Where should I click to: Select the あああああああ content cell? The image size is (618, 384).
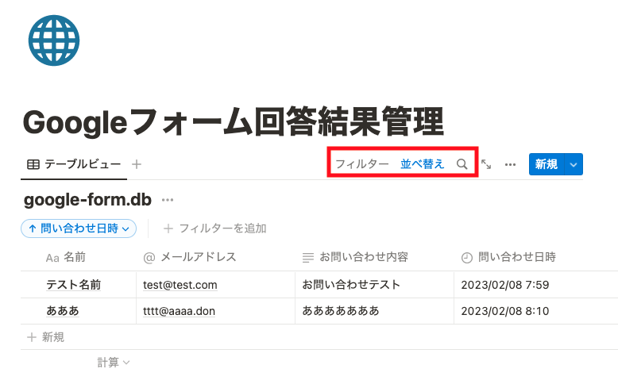pyautogui.click(x=341, y=311)
